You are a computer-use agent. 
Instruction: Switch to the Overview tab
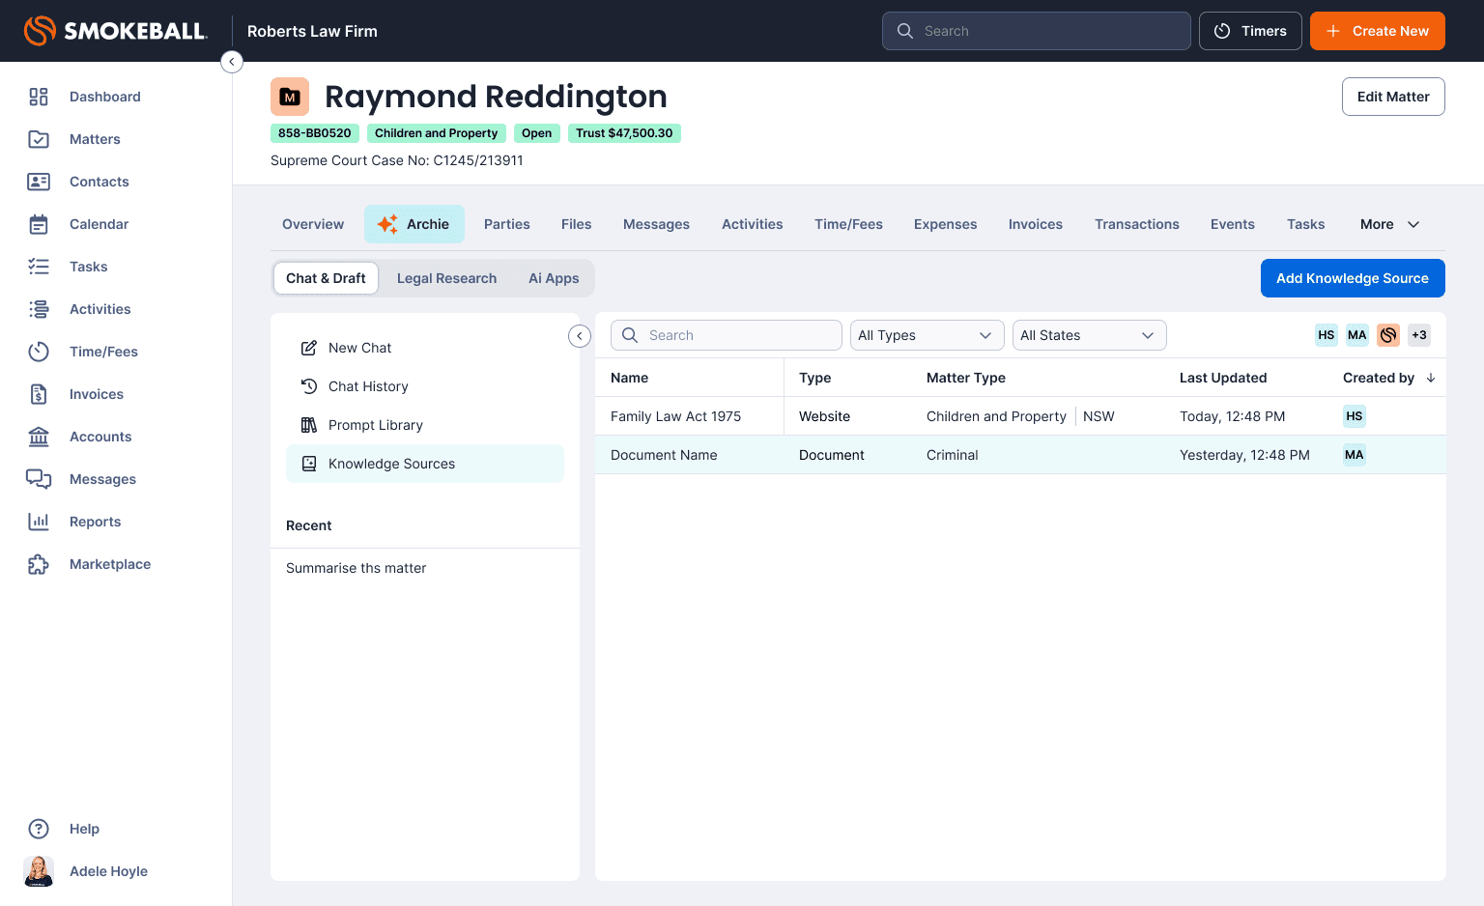[x=313, y=224]
